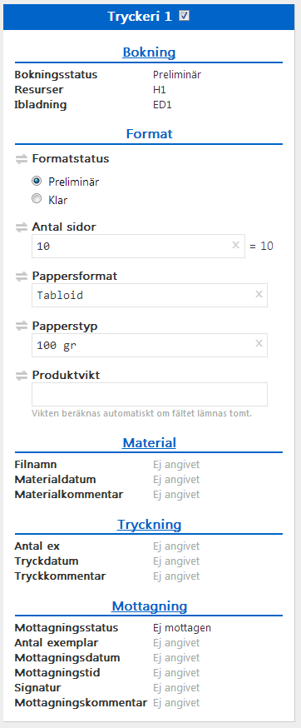Screen dimensions: 301x728
Task: Click into the empty Produktvikt field
Action: coord(150,394)
